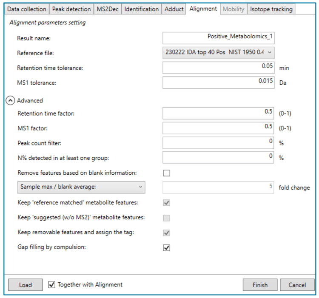The width and height of the screenshot is (319, 298).
Task: Toggle Together with Alignment checkbox
Action: [52, 285]
